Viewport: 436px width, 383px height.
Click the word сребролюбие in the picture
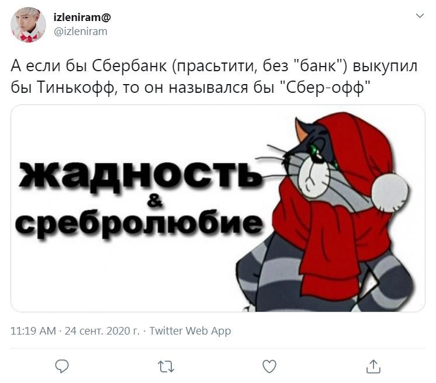[x=139, y=224]
